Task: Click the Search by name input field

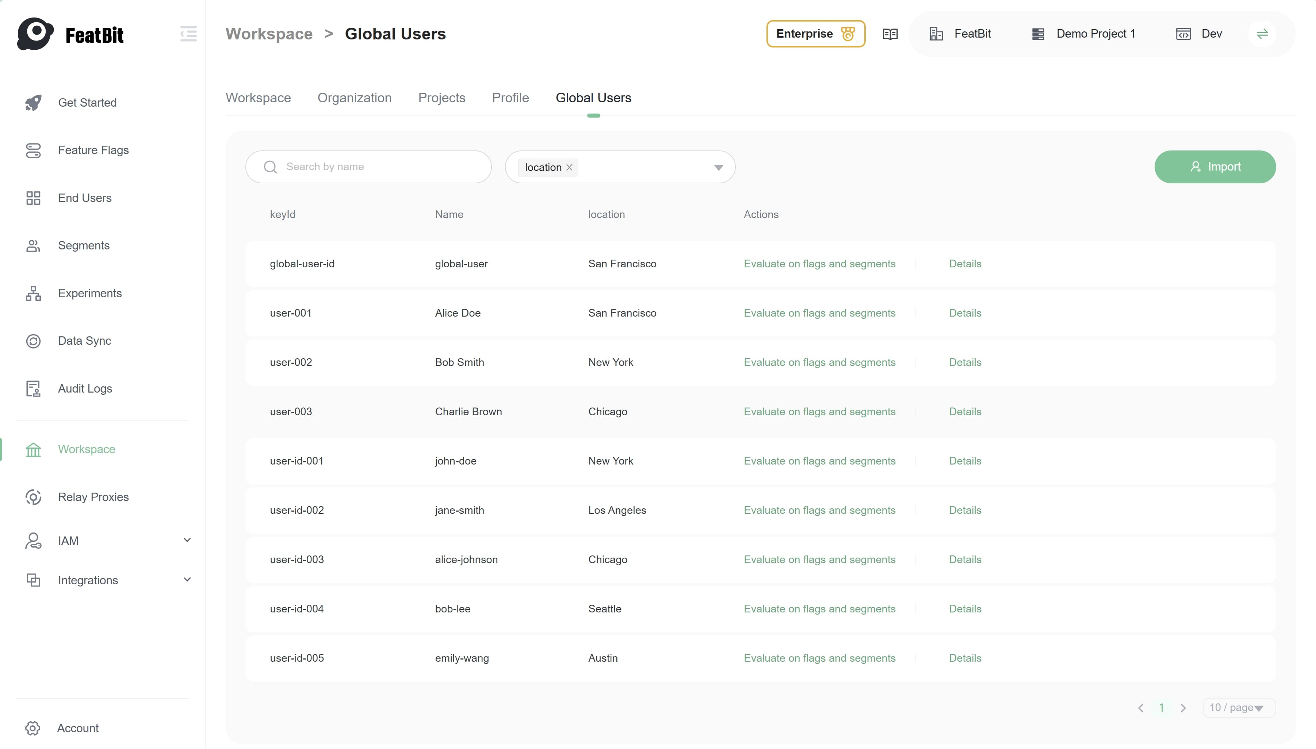Action: point(368,166)
